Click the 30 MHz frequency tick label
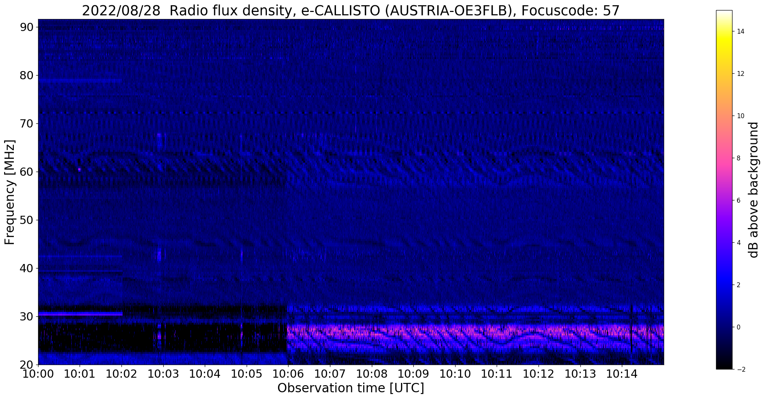This screenshot has width=765, height=399. (x=27, y=316)
